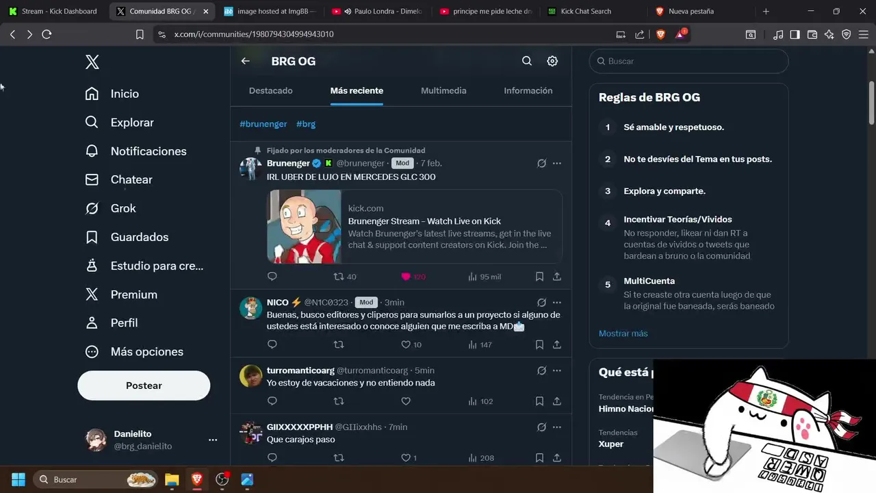The image size is (876, 493).
Task: Open File Explorer from taskbar
Action: point(172,479)
